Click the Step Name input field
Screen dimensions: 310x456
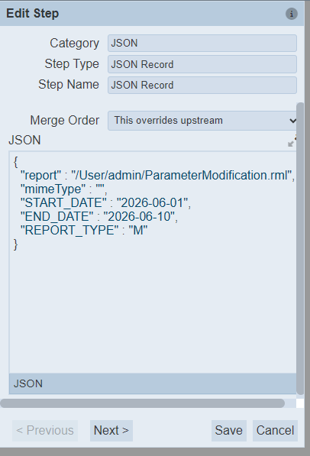point(202,86)
